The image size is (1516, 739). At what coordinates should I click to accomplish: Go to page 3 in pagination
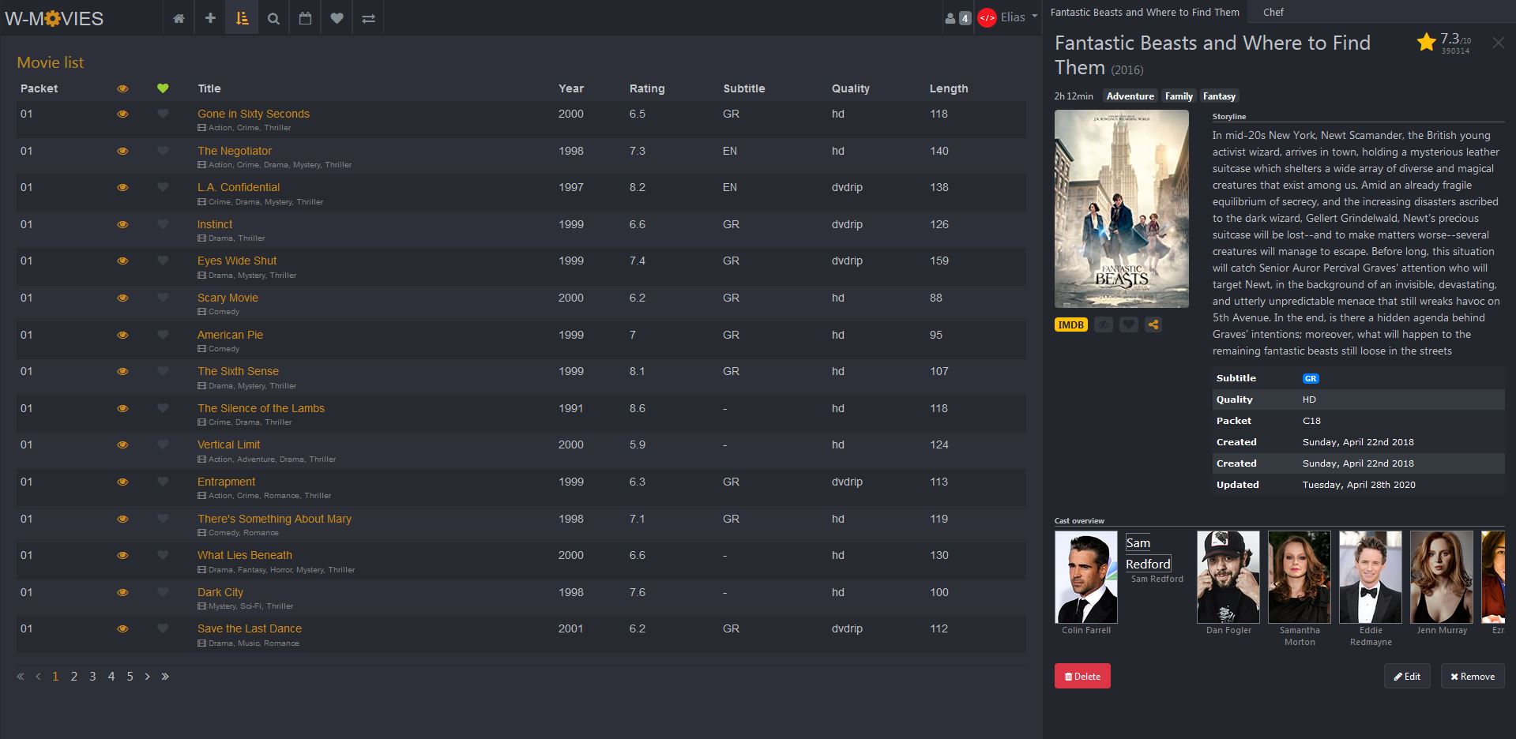[92, 677]
